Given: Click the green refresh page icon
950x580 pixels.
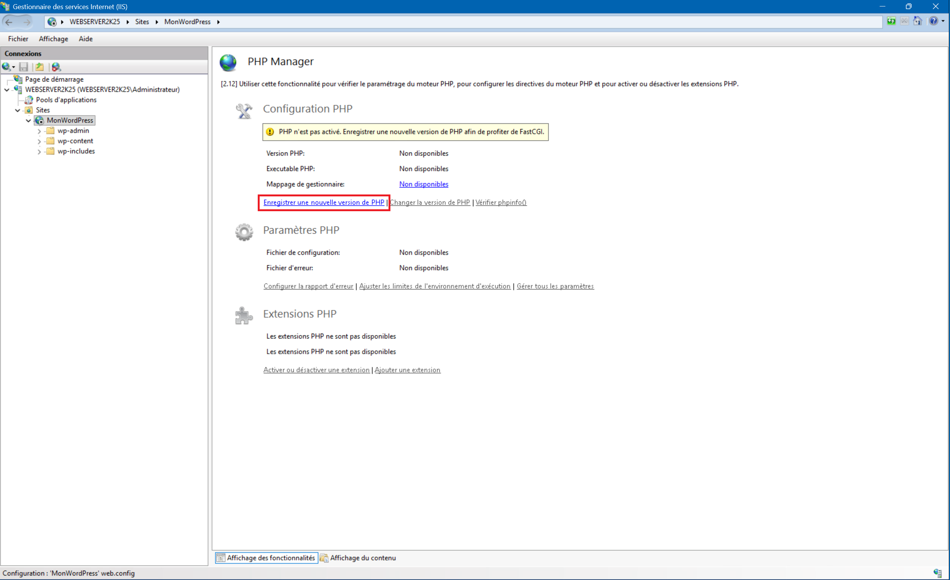Looking at the screenshot, I should point(891,21).
